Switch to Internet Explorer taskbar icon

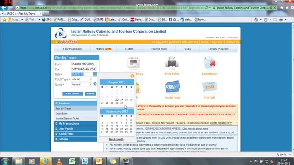[x=45, y=161]
